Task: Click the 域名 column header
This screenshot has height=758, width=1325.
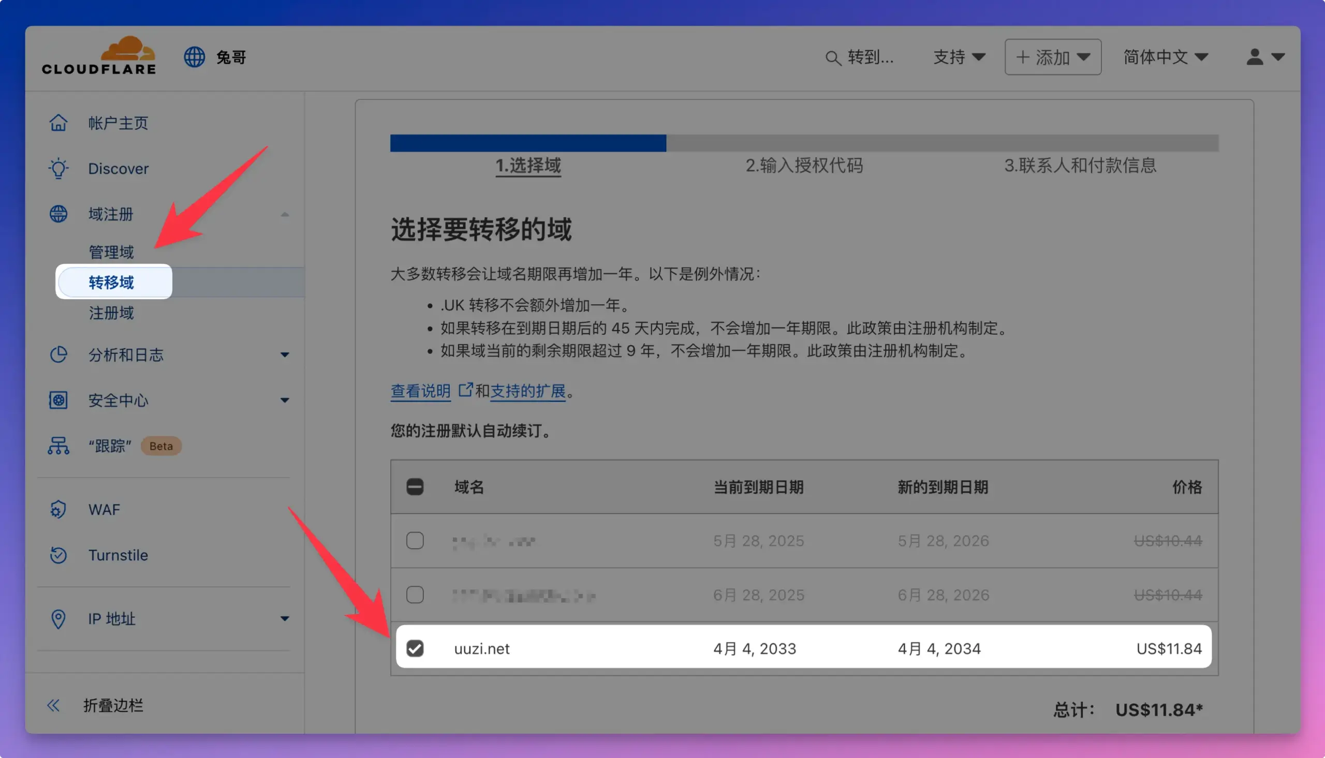Action: coord(469,487)
